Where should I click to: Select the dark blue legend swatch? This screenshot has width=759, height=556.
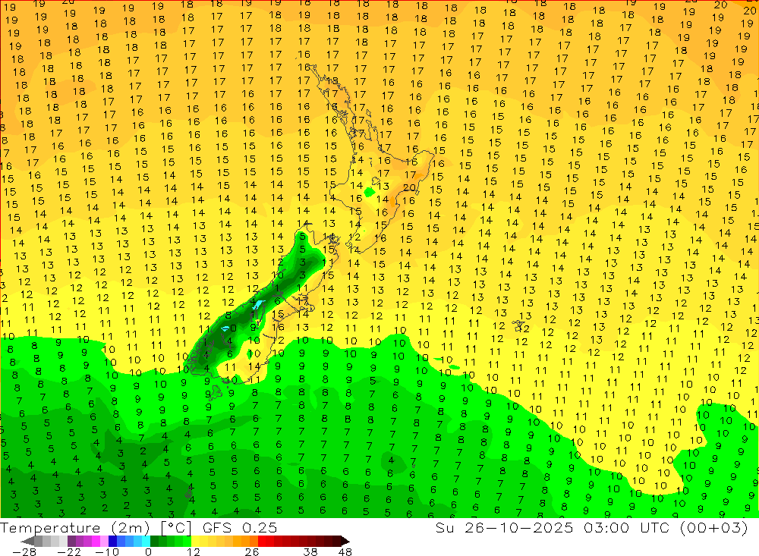pos(113,541)
